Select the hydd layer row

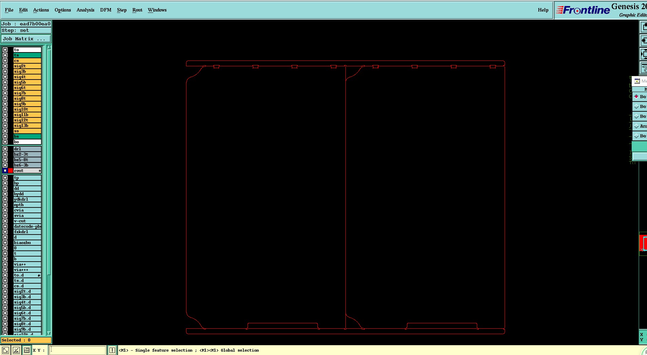(27, 194)
